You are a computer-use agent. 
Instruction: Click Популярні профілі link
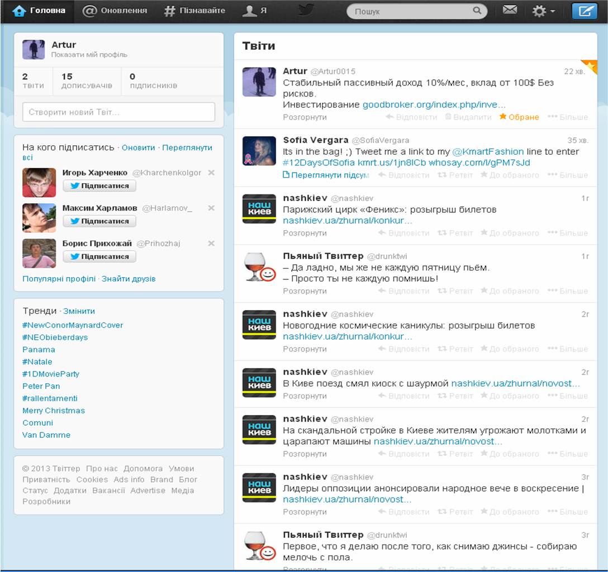59,279
